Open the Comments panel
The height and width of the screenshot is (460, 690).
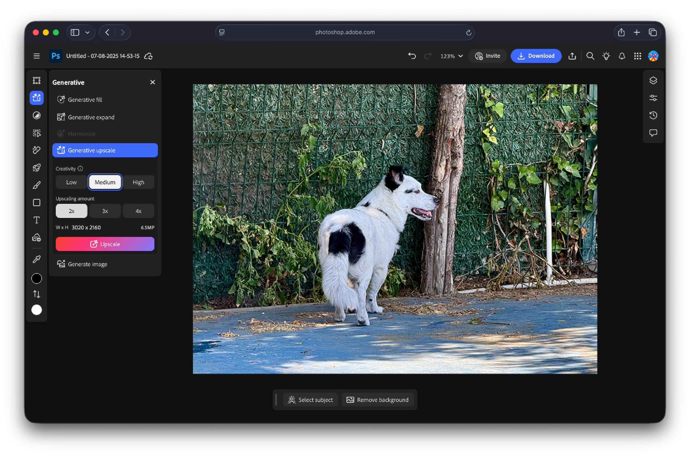tap(653, 133)
